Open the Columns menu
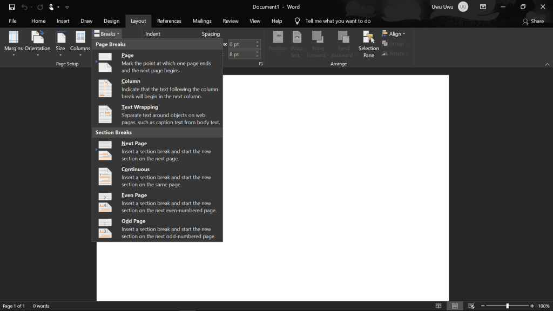Screen dimensions: 553x311 80,43
